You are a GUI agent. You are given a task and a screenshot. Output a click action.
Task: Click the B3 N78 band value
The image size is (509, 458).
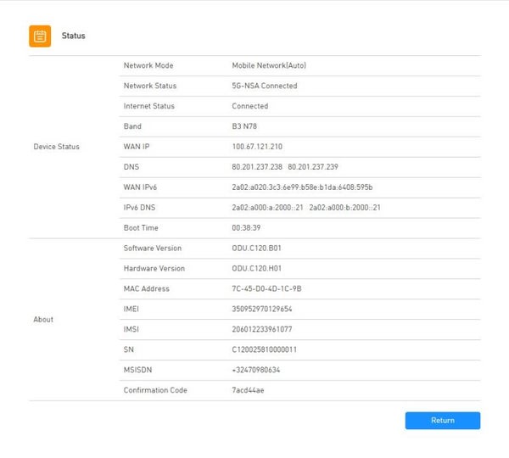tap(248, 126)
